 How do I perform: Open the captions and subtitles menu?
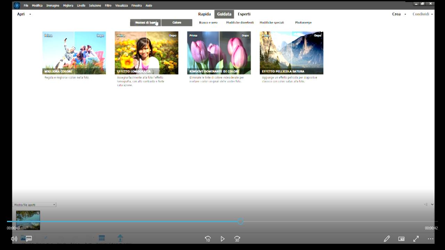click(29, 239)
